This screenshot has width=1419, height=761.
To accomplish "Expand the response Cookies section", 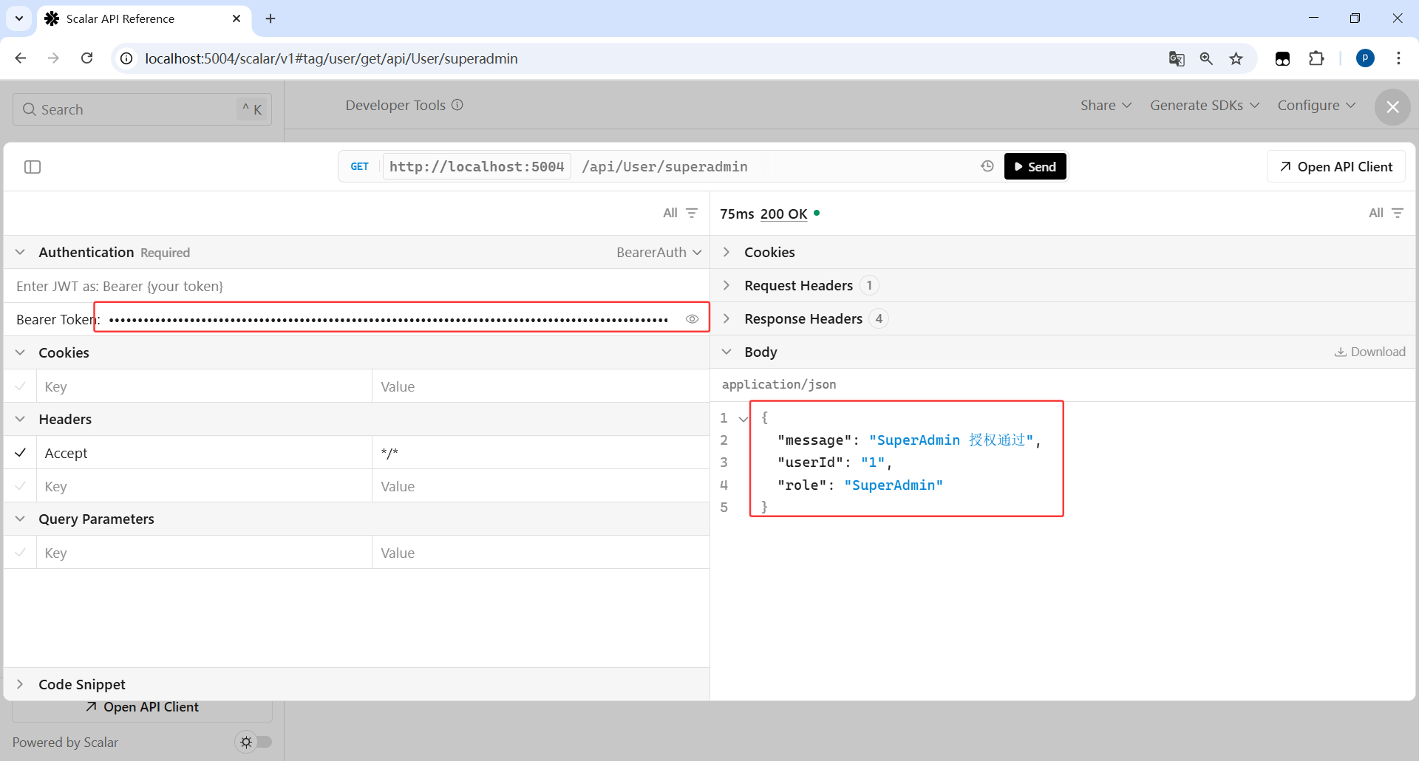I will point(726,252).
